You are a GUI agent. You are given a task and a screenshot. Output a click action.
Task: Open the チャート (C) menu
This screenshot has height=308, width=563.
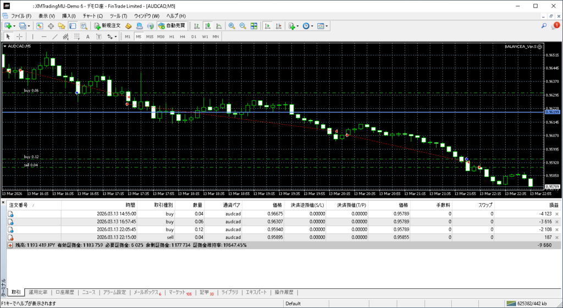pyautogui.click(x=92, y=16)
